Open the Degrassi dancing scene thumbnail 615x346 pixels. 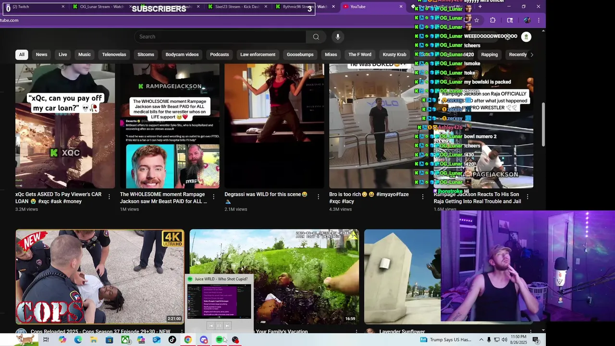tap(274, 126)
